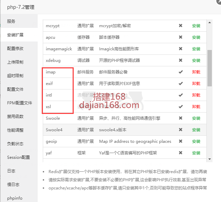
Task: Click the X status icon for Swoole4
Action: click(x=181, y=130)
